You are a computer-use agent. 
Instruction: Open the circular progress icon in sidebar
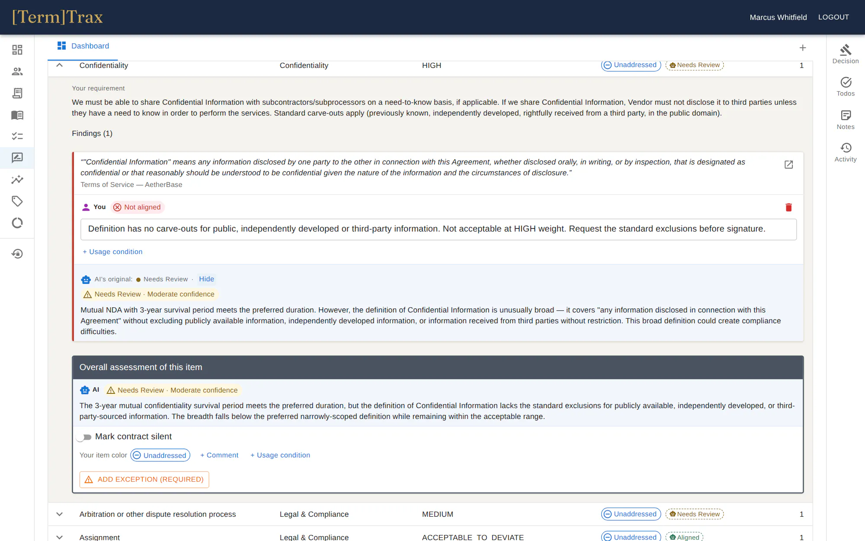point(17,223)
